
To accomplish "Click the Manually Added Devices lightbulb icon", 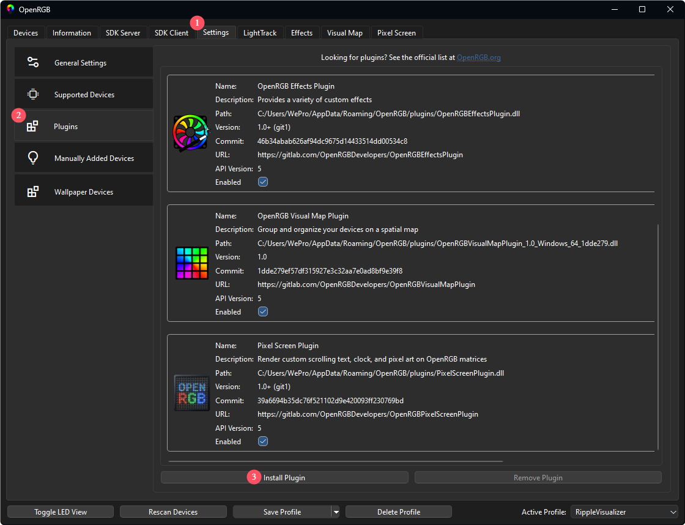I will coord(33,158).
